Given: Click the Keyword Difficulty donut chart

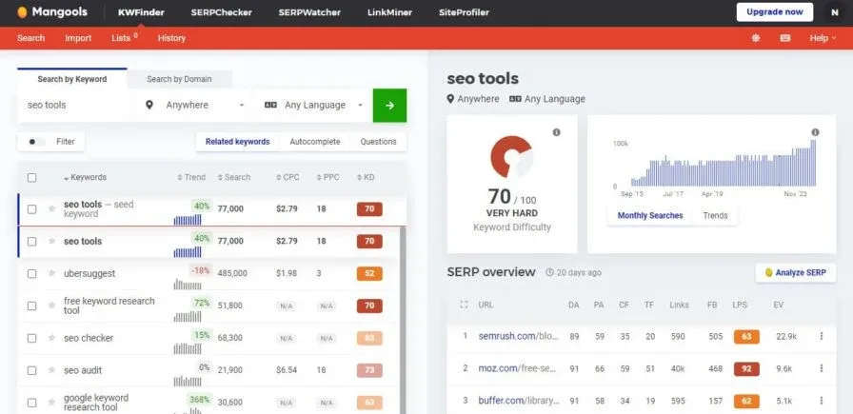Looking at the screenshot, I should pyautogui.click(x=511, y=157).
